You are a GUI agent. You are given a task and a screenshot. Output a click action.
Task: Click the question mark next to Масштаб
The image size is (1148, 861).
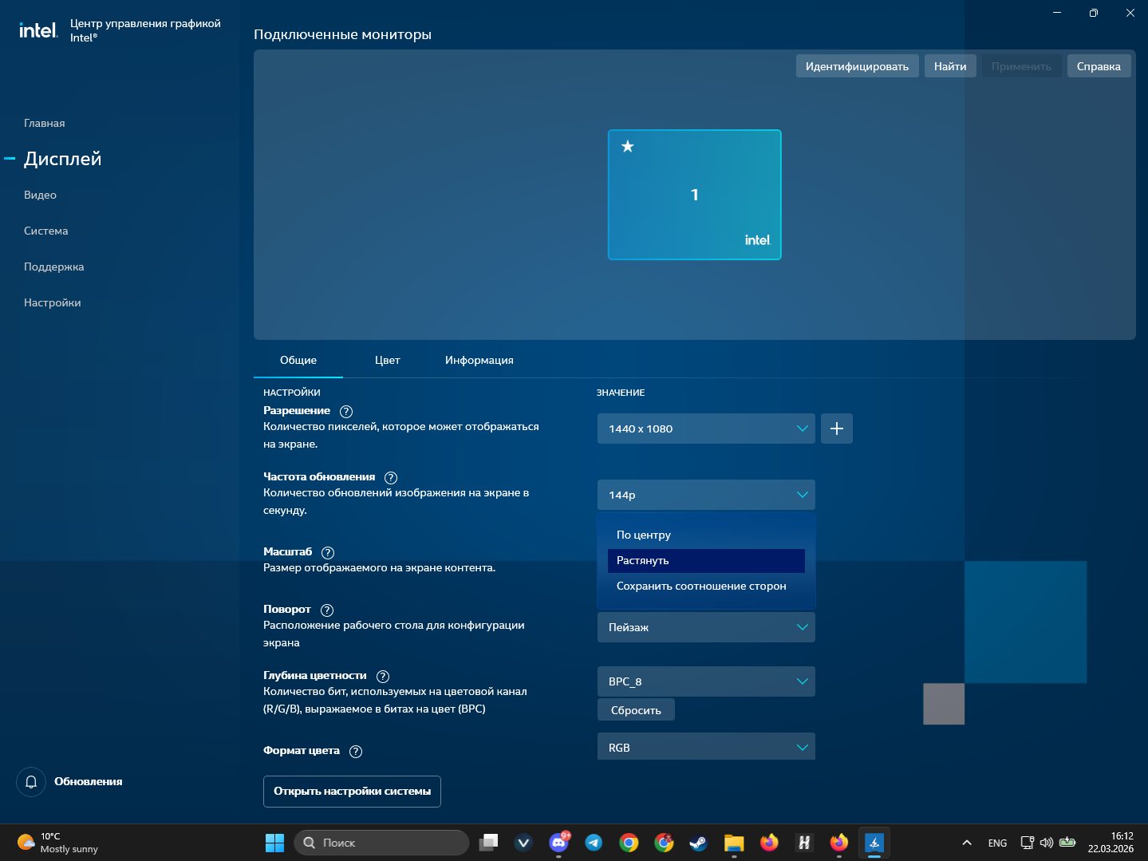[x=328, y=553]
